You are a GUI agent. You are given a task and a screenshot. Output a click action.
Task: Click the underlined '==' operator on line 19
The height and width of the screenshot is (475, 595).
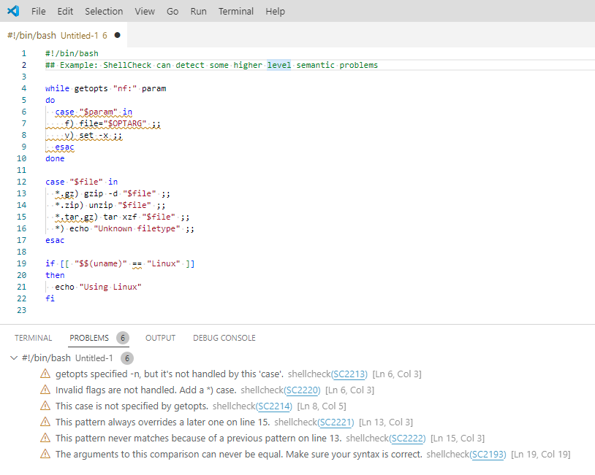click(x=137, y=263)
